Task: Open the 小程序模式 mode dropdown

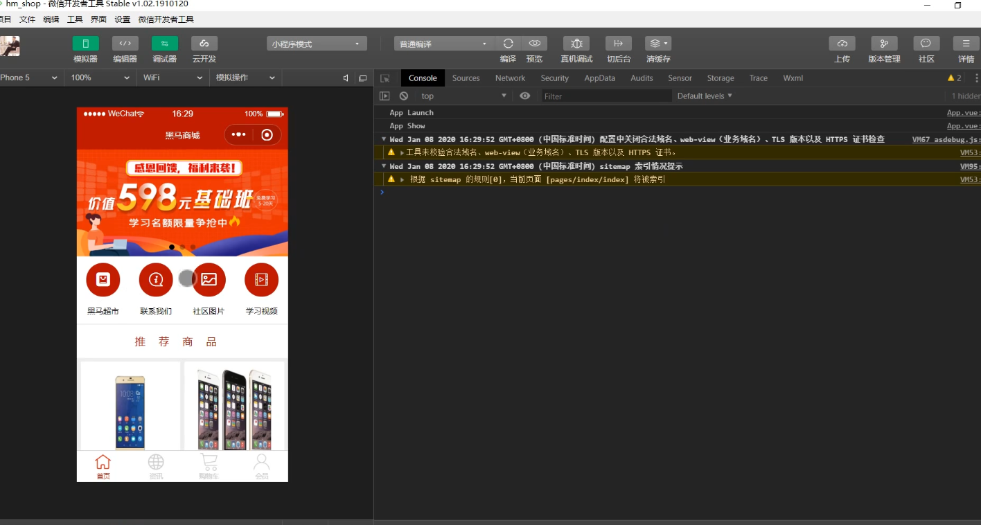Action: (x=317, y=44)
